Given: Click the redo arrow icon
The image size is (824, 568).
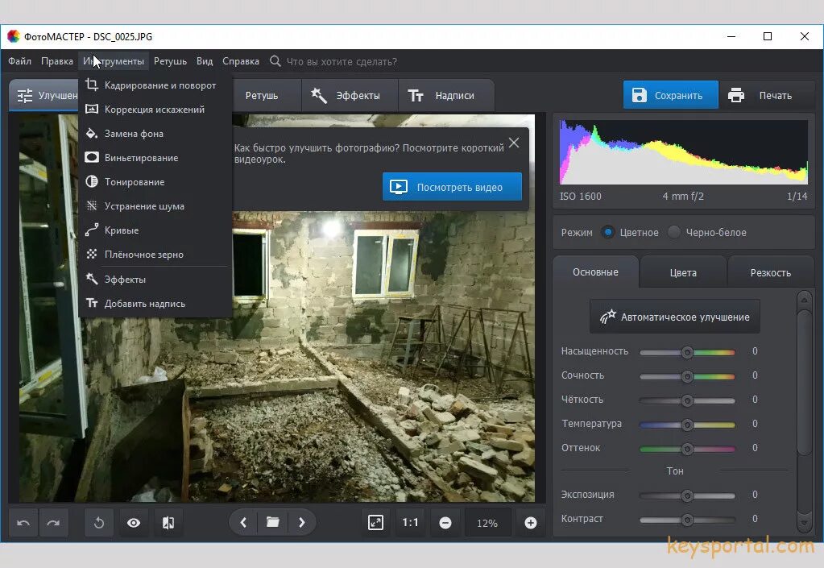Looking at the screenshot, I should pos(54,523).
